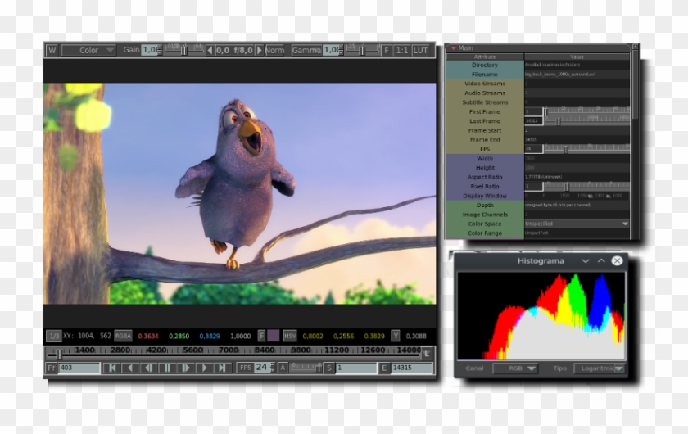Step back one frame

coord(149,368)
